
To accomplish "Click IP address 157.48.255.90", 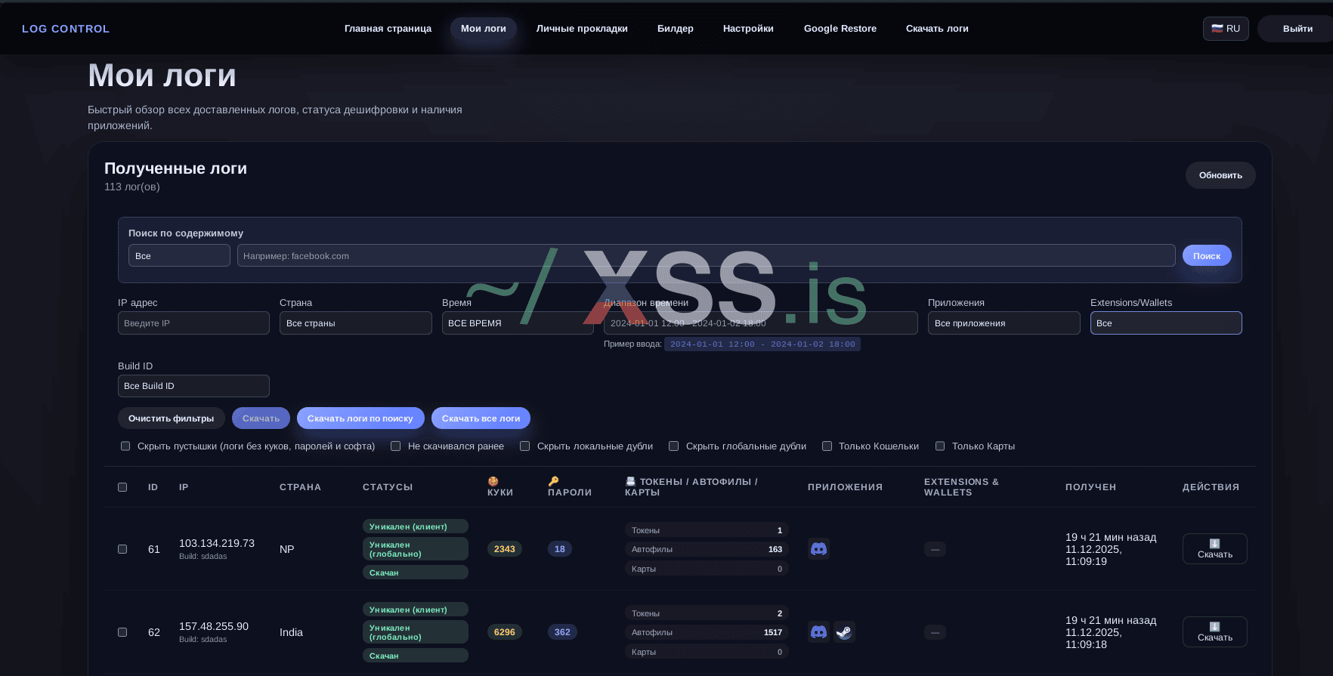I will [214, 626].
